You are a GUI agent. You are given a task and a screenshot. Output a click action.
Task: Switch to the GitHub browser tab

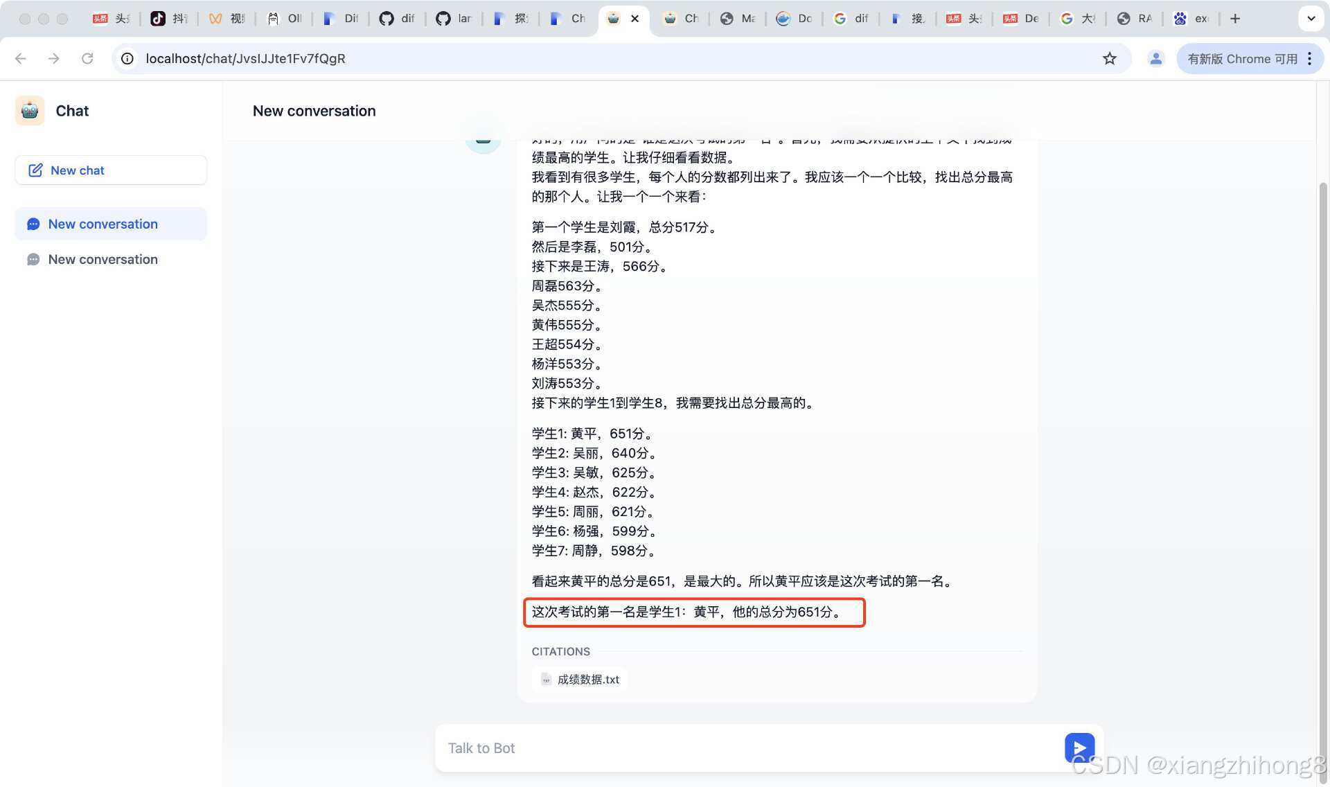(397, 19)
